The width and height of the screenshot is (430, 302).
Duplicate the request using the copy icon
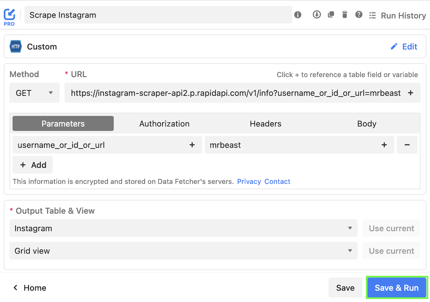(x=331, y=15)
